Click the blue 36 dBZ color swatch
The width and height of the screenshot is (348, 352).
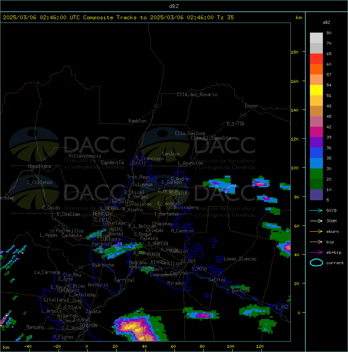pos(316,153)
